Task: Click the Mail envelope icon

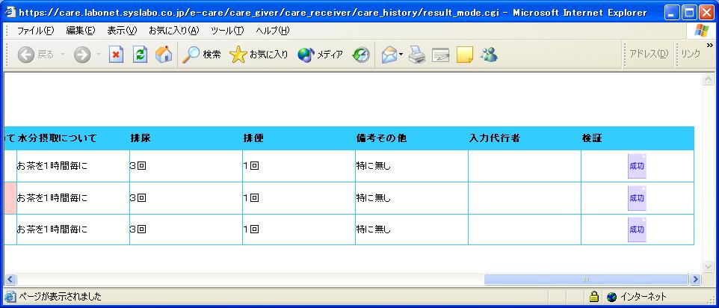Action: point(389,55)
